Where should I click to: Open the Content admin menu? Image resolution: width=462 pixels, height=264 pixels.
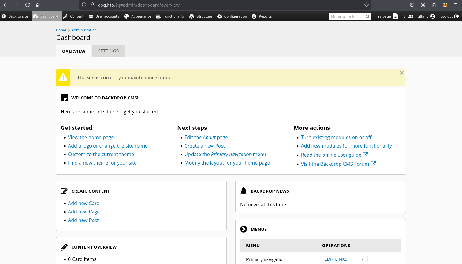click(x=73, y=16)
